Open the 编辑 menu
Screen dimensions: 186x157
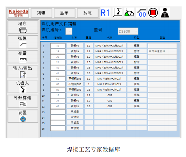pos(41,13)
